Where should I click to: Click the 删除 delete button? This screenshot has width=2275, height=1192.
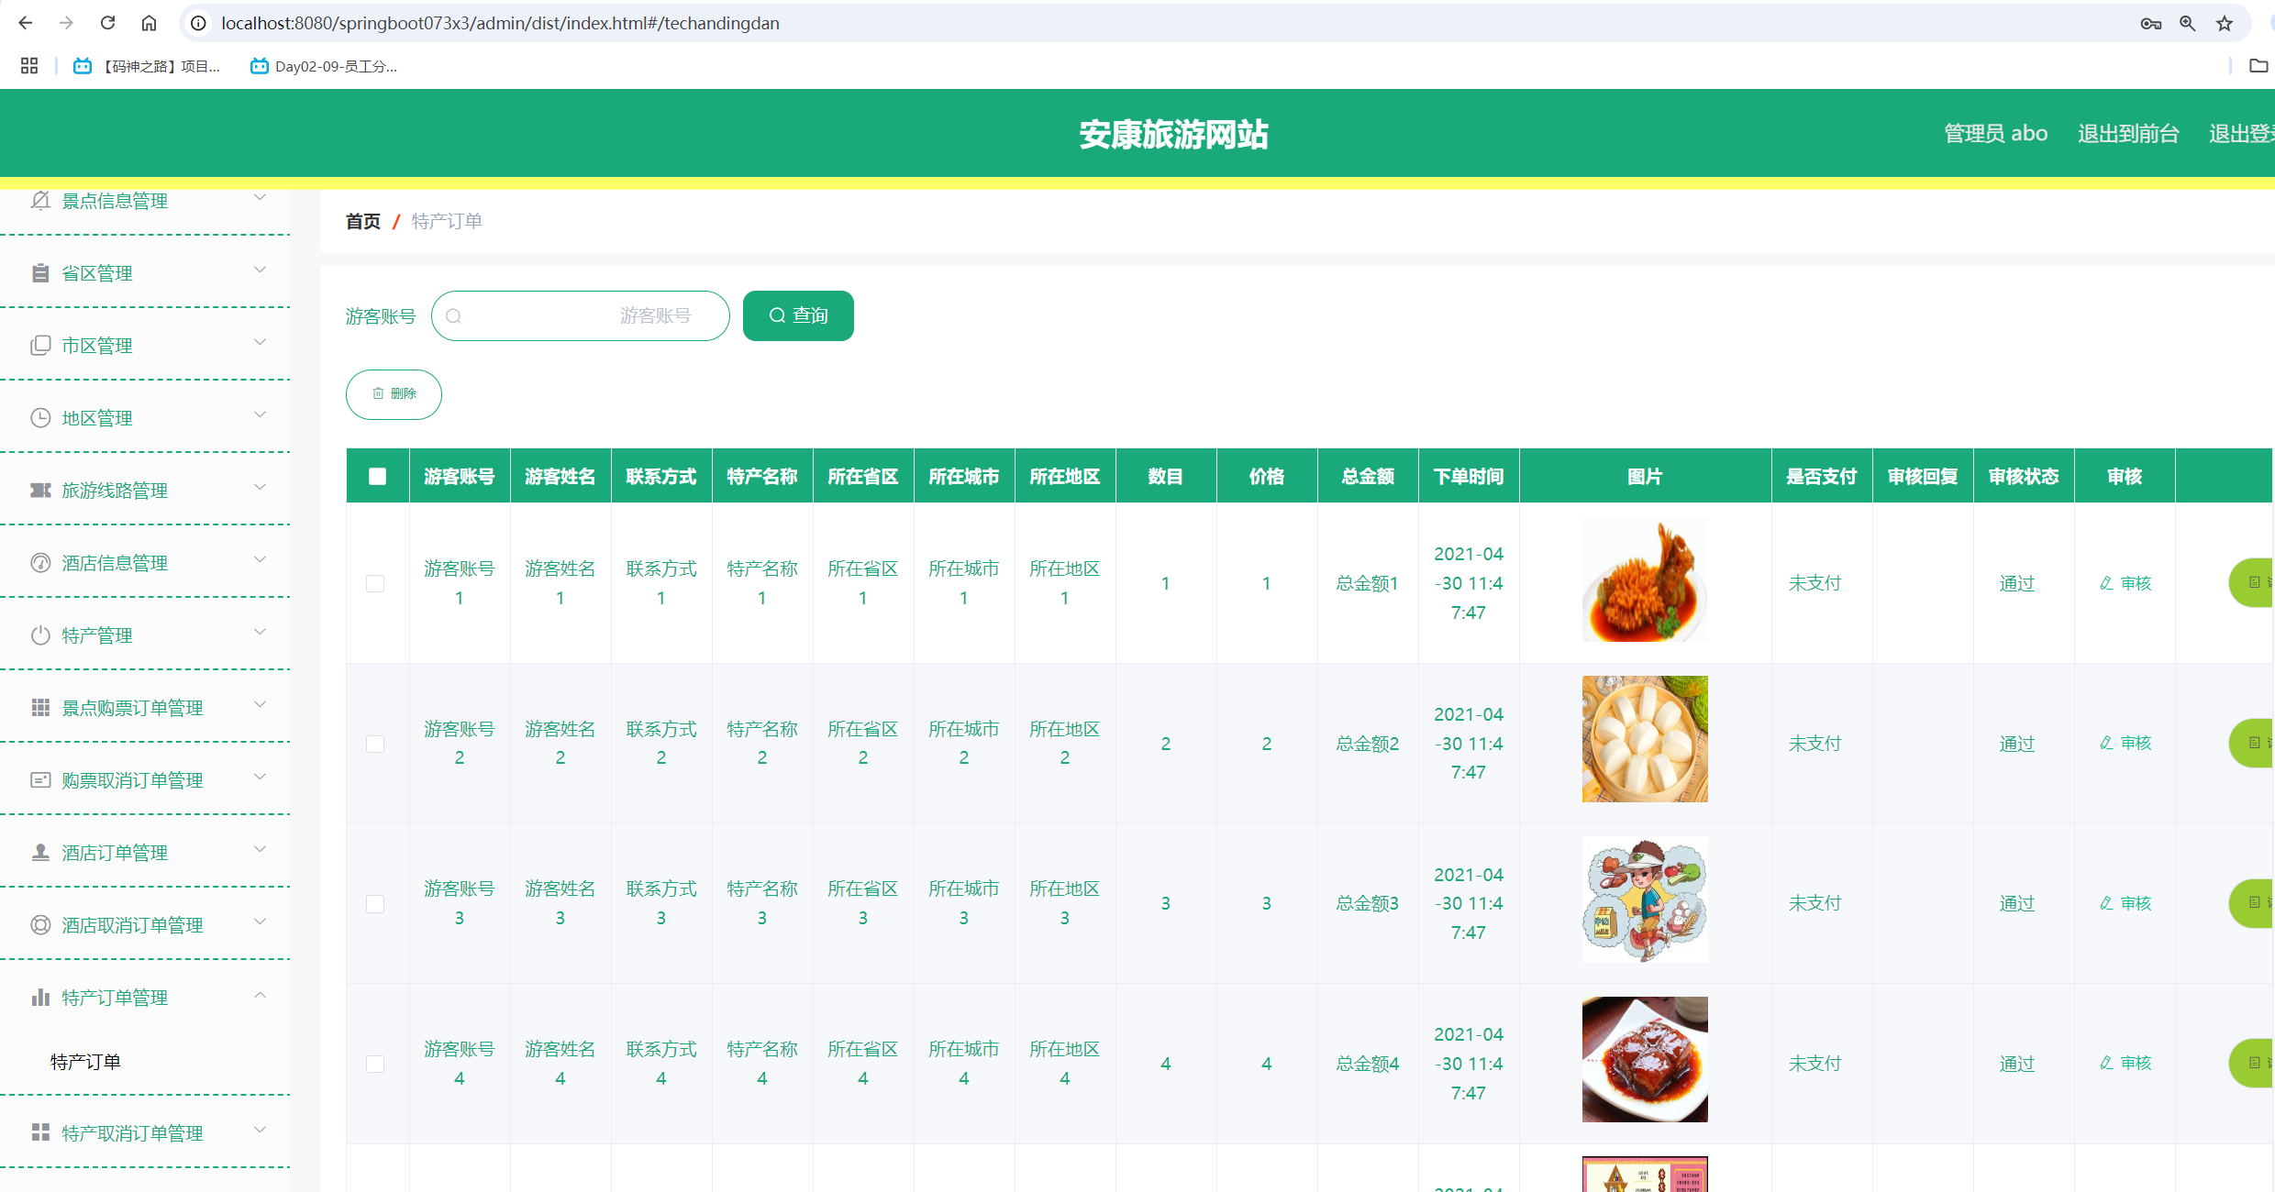[394, 394]
